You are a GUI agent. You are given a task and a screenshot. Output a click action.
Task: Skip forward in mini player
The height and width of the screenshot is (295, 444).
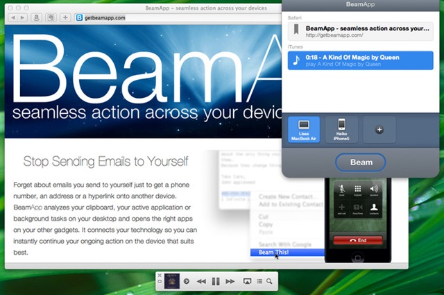tap(230, 281)
